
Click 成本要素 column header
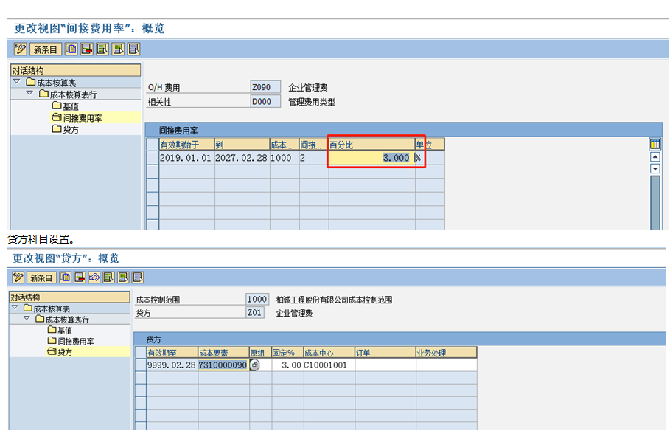coord(224,353)
